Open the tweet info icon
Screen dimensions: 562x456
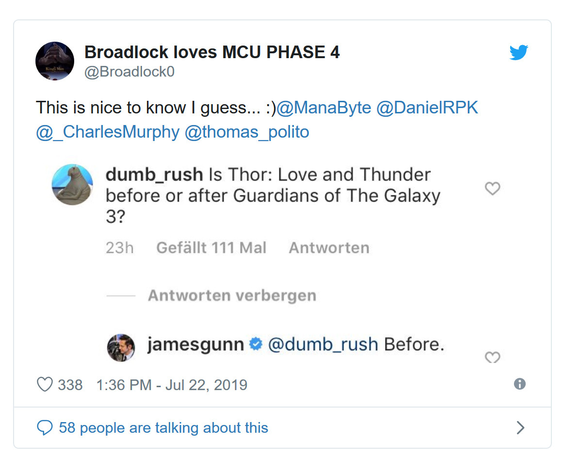tap(519, 384)
